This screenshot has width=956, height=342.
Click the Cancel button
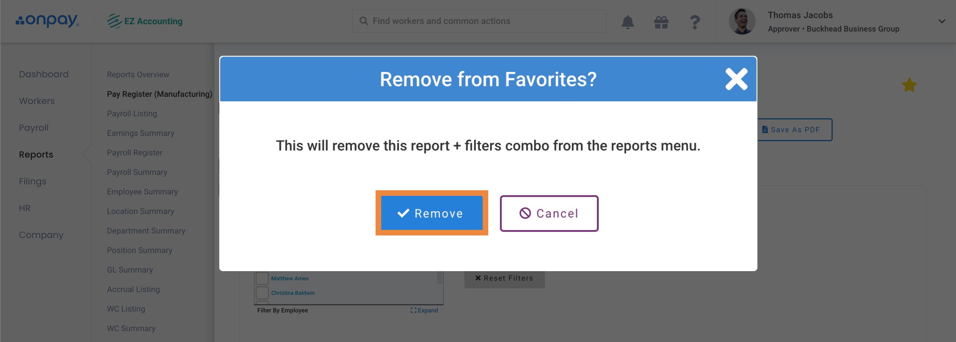click(x=549, y=213)
